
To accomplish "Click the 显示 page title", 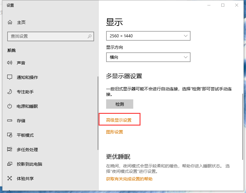I will click(114, 22).
